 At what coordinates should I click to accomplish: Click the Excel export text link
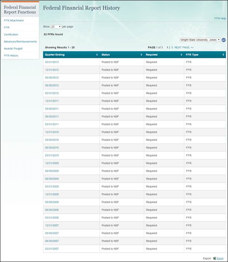click(220, 258)
